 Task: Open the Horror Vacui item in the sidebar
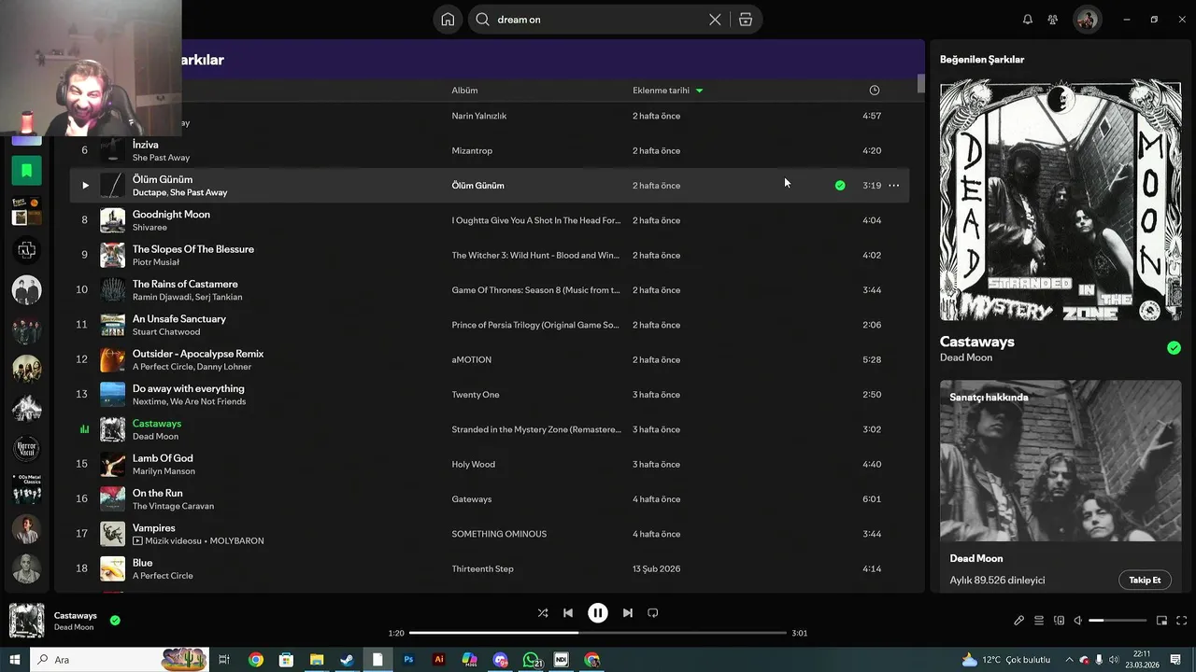pos(26,449)
